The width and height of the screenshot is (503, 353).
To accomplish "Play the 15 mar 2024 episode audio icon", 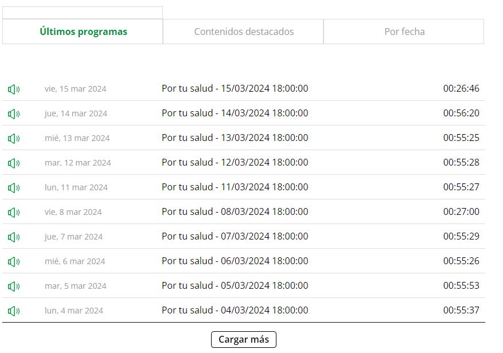I will (14, 89).
